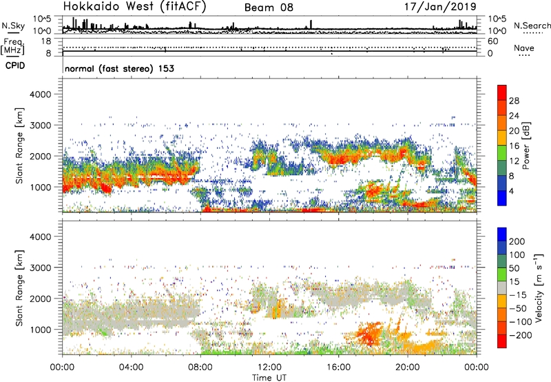Click the '28' tick on power color bar
The image size is (551, 382).
coord(514,101)
